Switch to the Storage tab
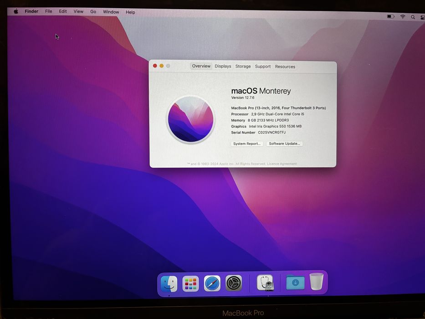The height and width of the screenshot is (319, 425). point(243,66)
